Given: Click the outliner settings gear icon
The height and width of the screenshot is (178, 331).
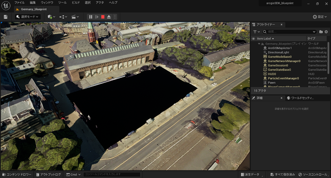Looking at the screenshot, I should click(326, 32).
